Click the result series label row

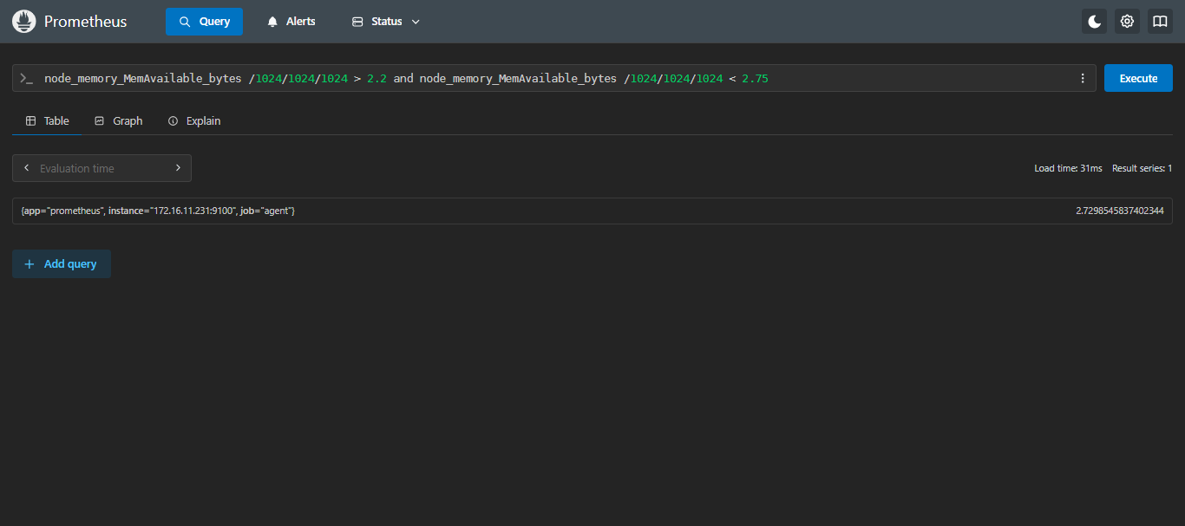click(x=159, y=211)
